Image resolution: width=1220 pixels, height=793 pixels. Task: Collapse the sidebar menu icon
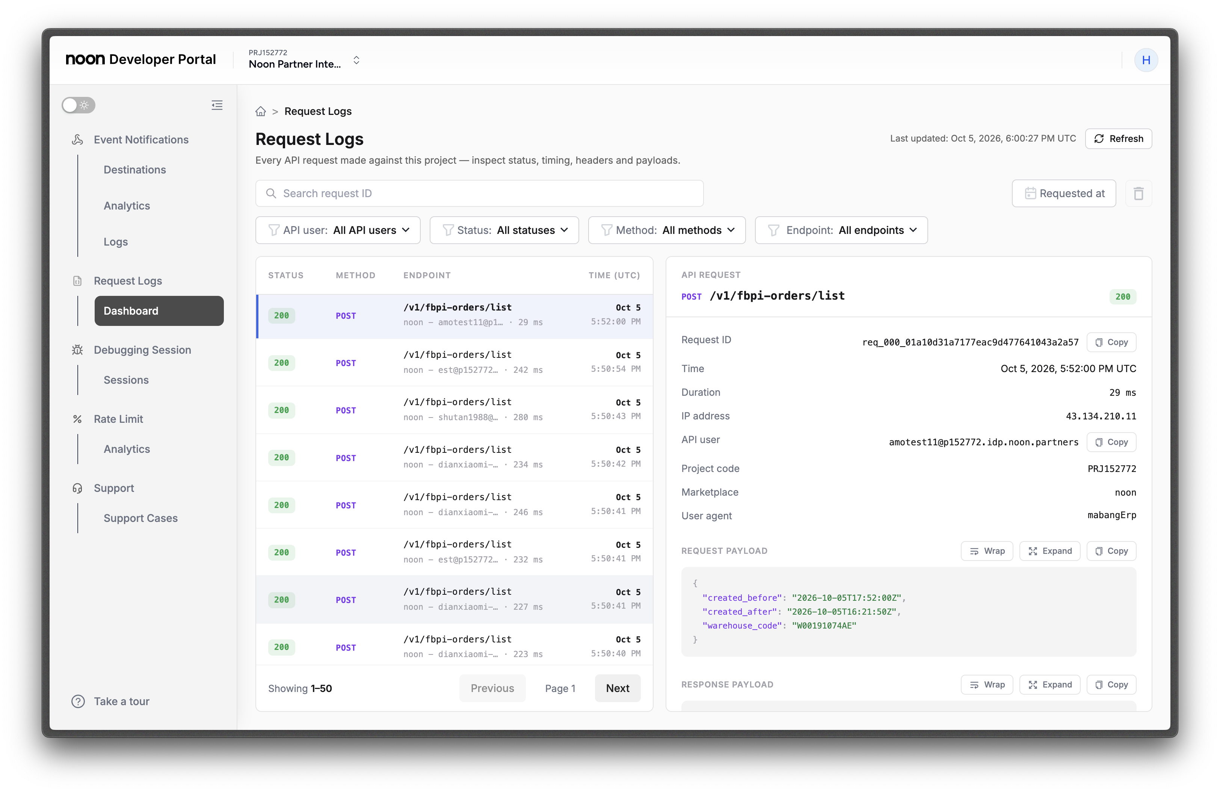pos(217,105)
